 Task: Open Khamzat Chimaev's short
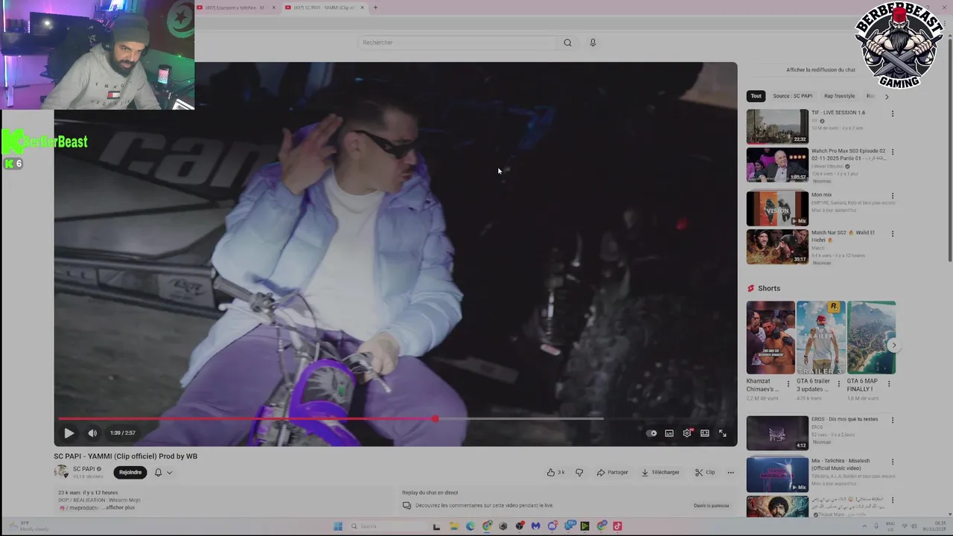point(771,337)
